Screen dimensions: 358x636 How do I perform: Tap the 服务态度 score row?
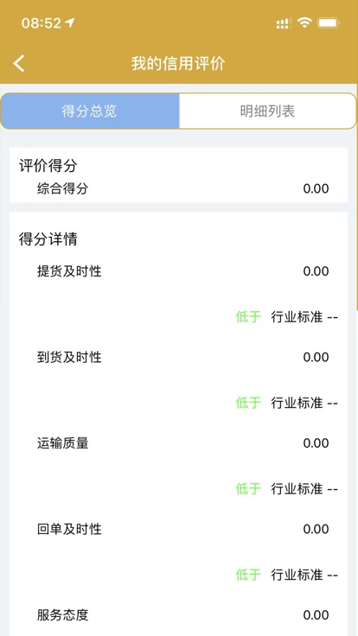coord(179,615)
